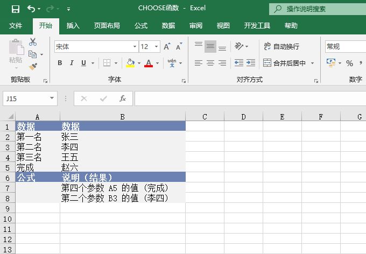
Task: Click the increase indent icon
Action: (x=251, y=63)
